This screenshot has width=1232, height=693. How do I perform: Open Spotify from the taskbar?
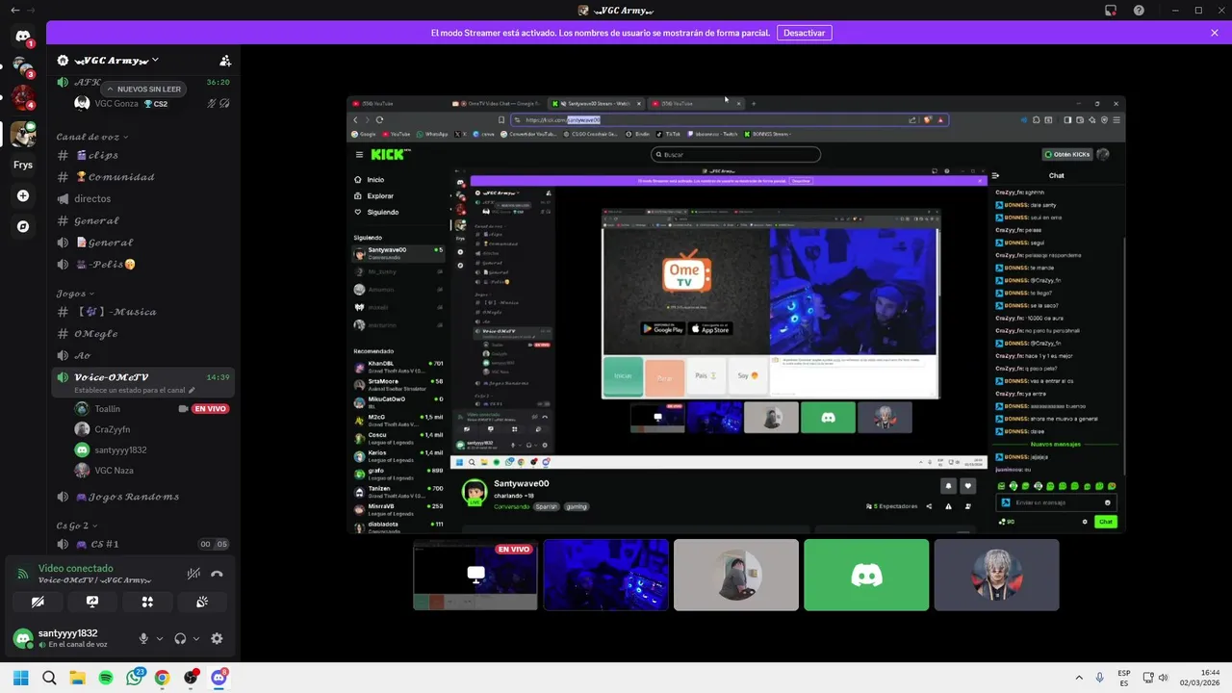point(106,678)
